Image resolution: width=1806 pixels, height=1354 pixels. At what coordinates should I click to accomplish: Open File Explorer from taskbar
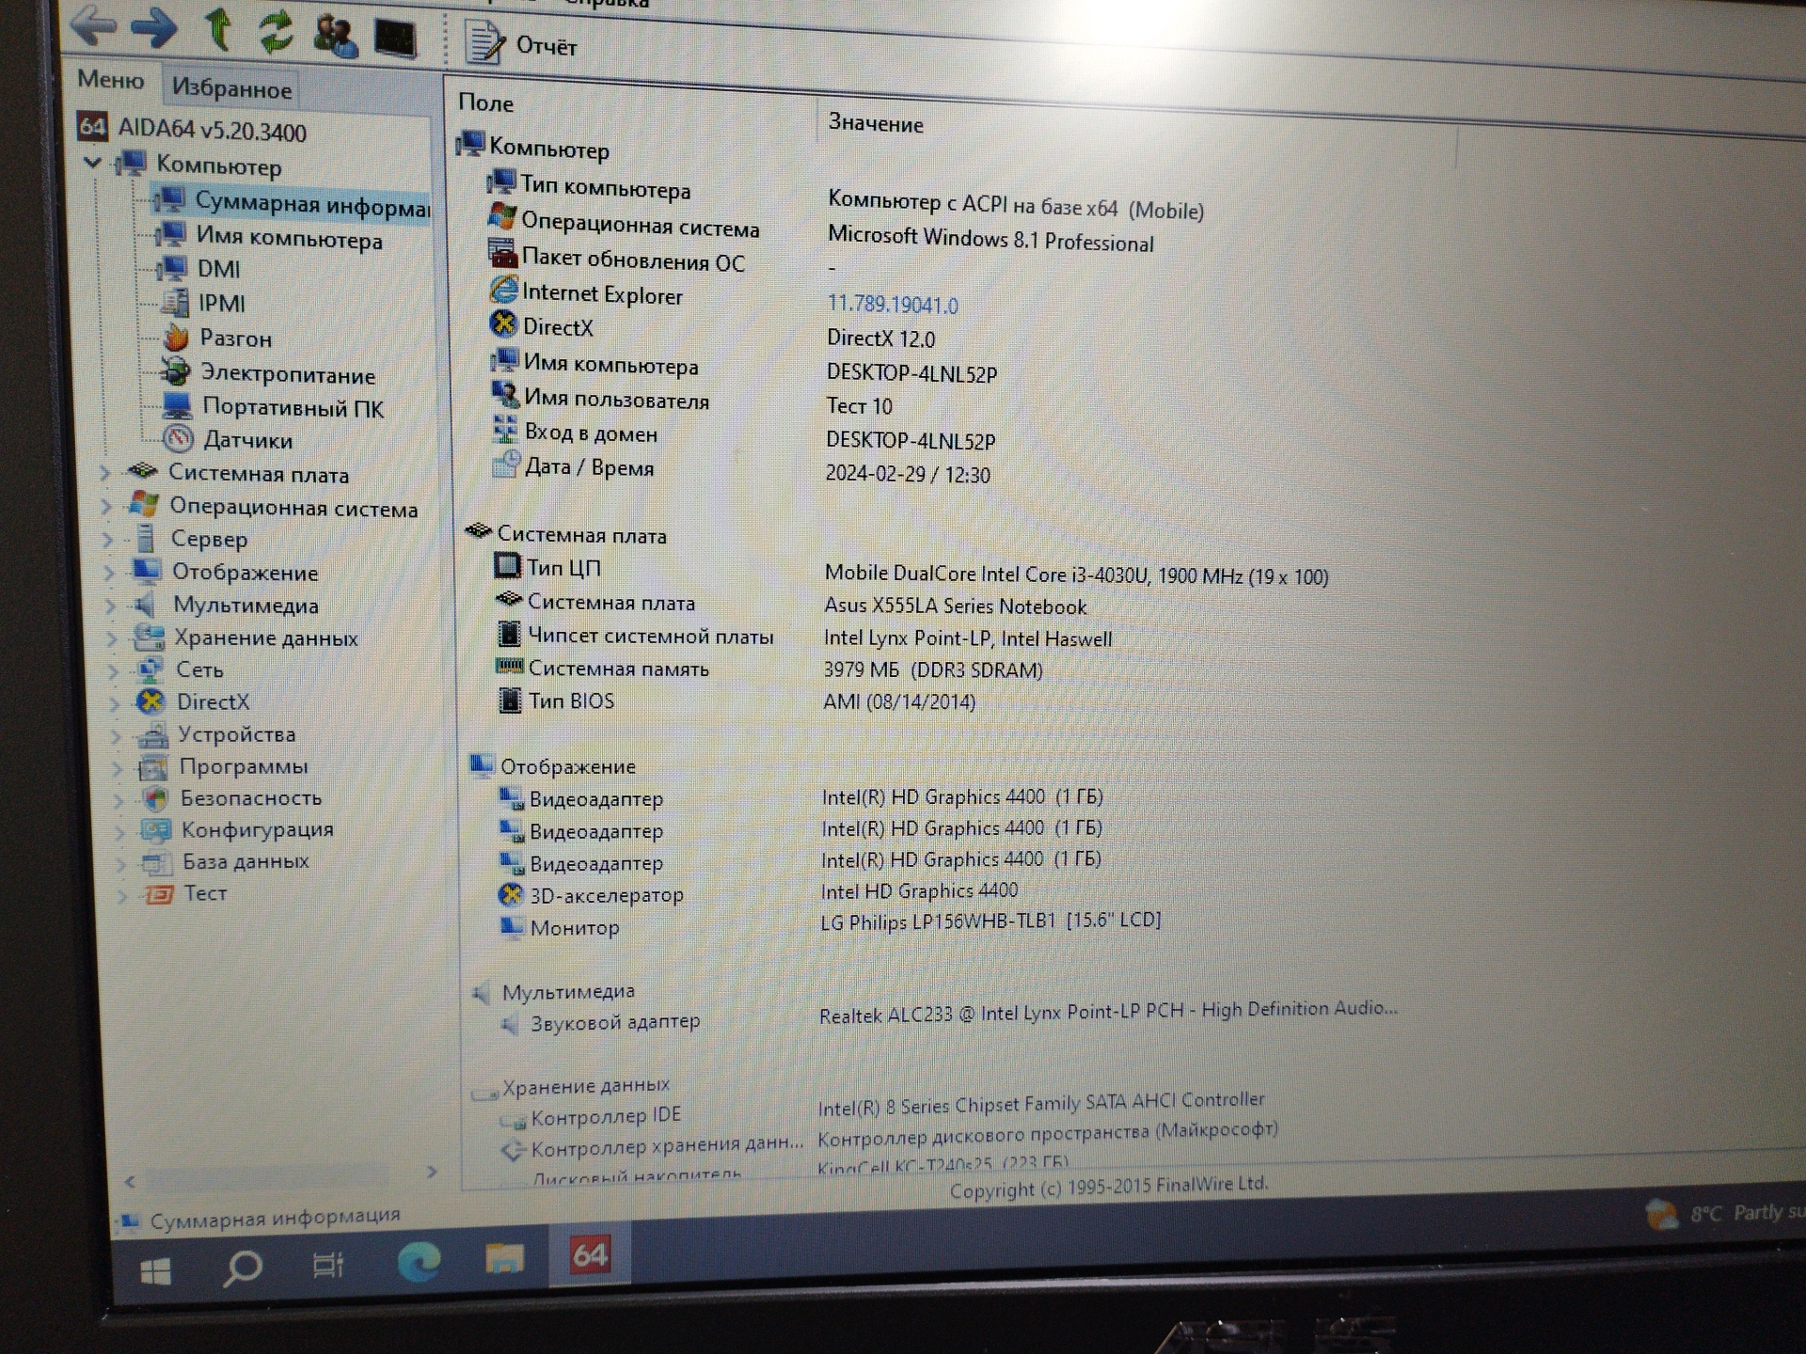pos(504,1258)
